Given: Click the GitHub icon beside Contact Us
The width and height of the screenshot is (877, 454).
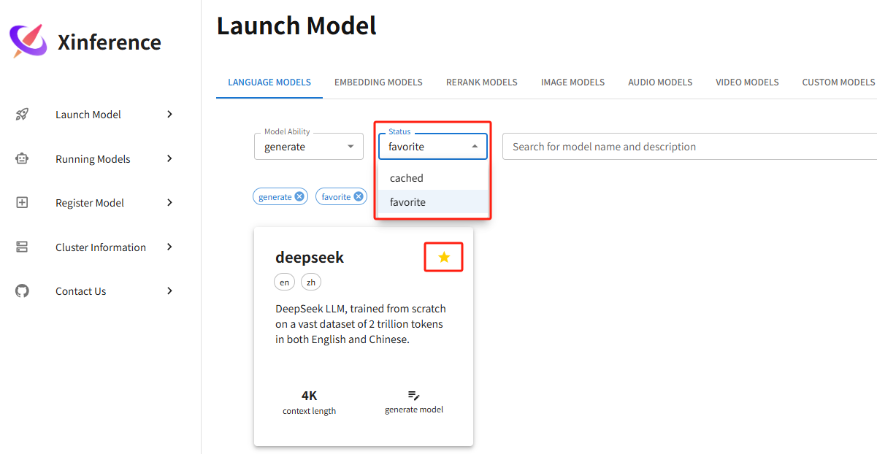Looking at the screenshot, I should point(22,291).
